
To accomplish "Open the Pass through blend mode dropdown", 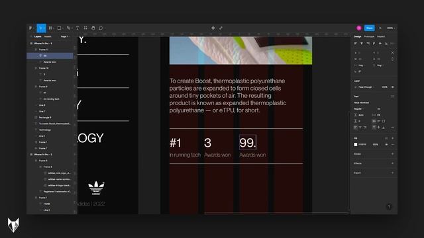I will tap(366, 87).
